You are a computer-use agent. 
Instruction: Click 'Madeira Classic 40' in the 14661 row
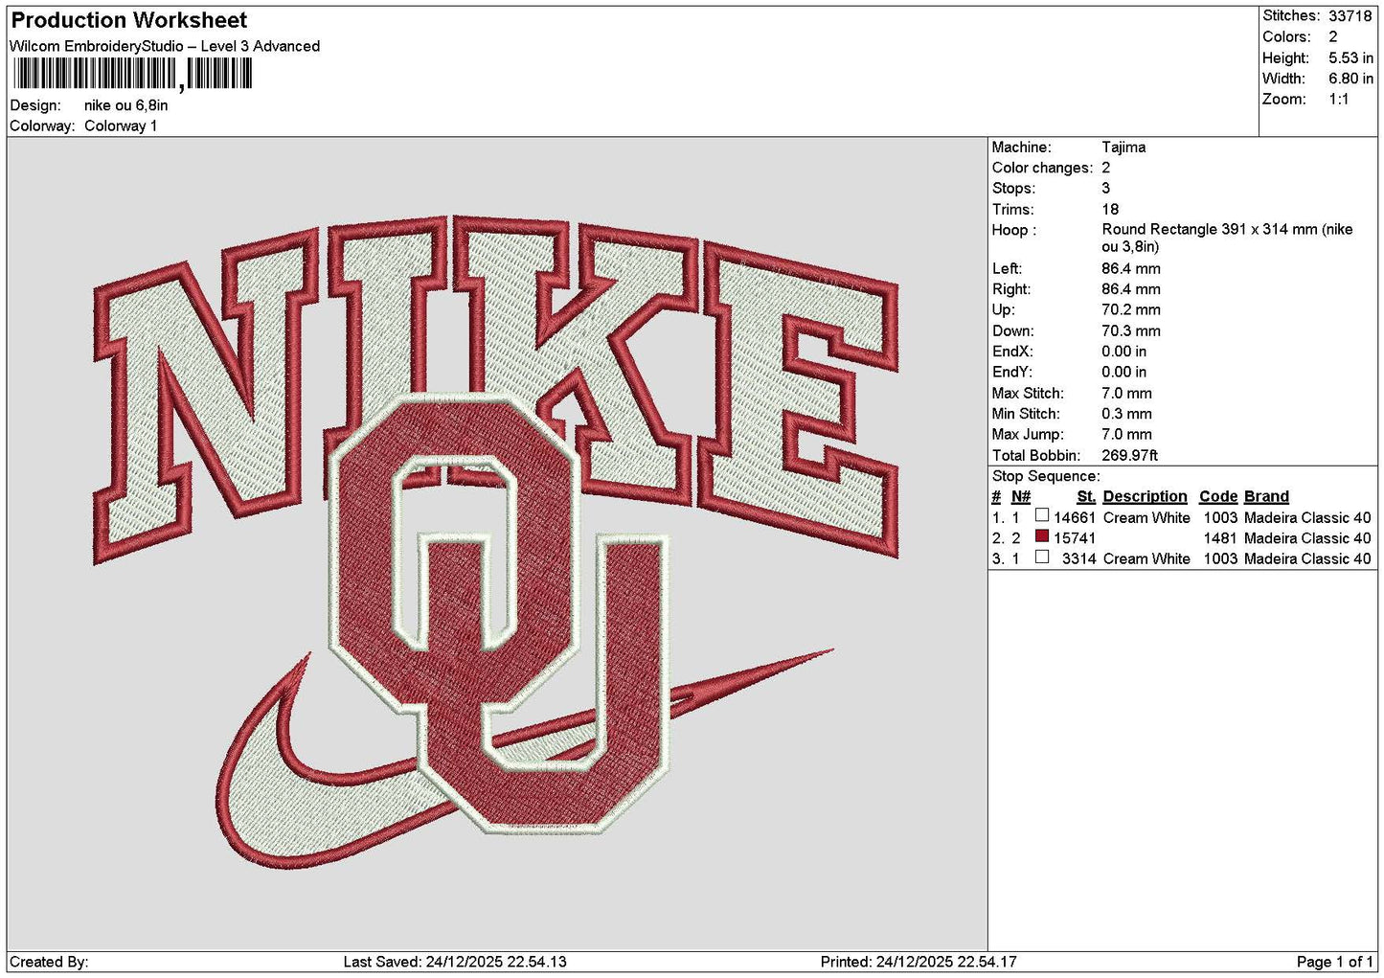pyautogui.click(x=1307, y=517)
